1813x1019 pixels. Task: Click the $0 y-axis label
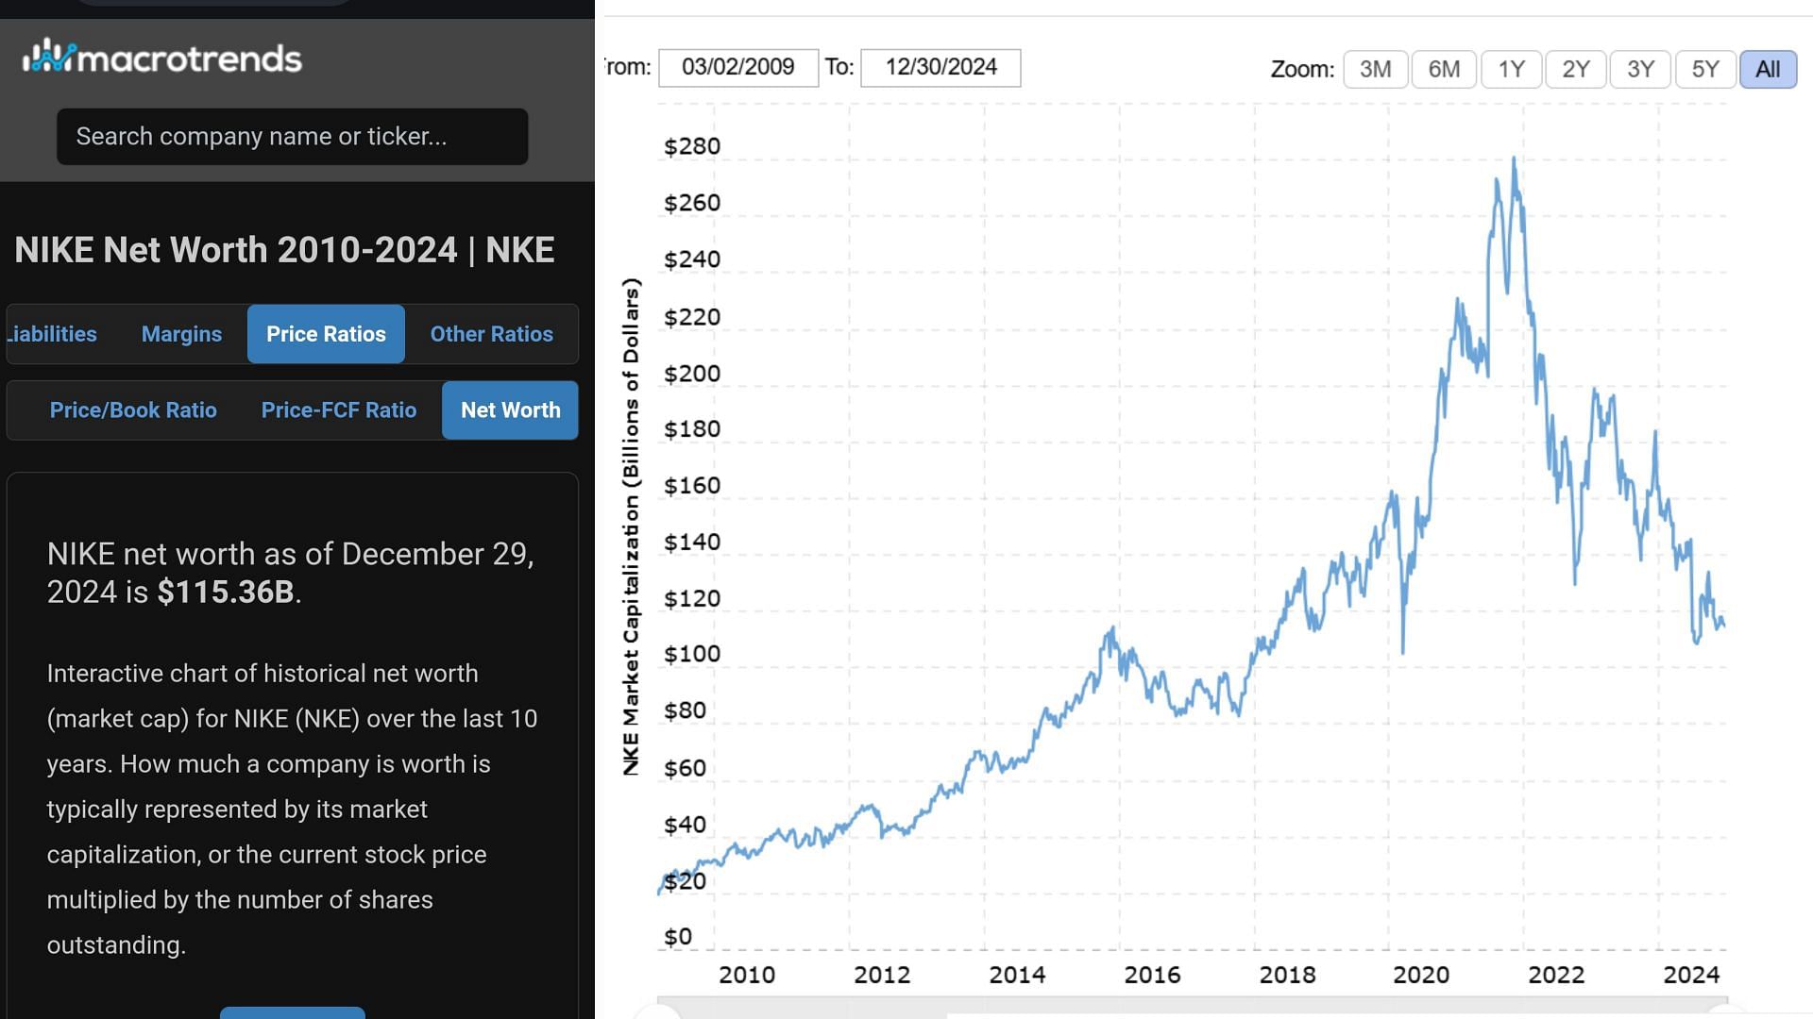click(x=678, y=937)
